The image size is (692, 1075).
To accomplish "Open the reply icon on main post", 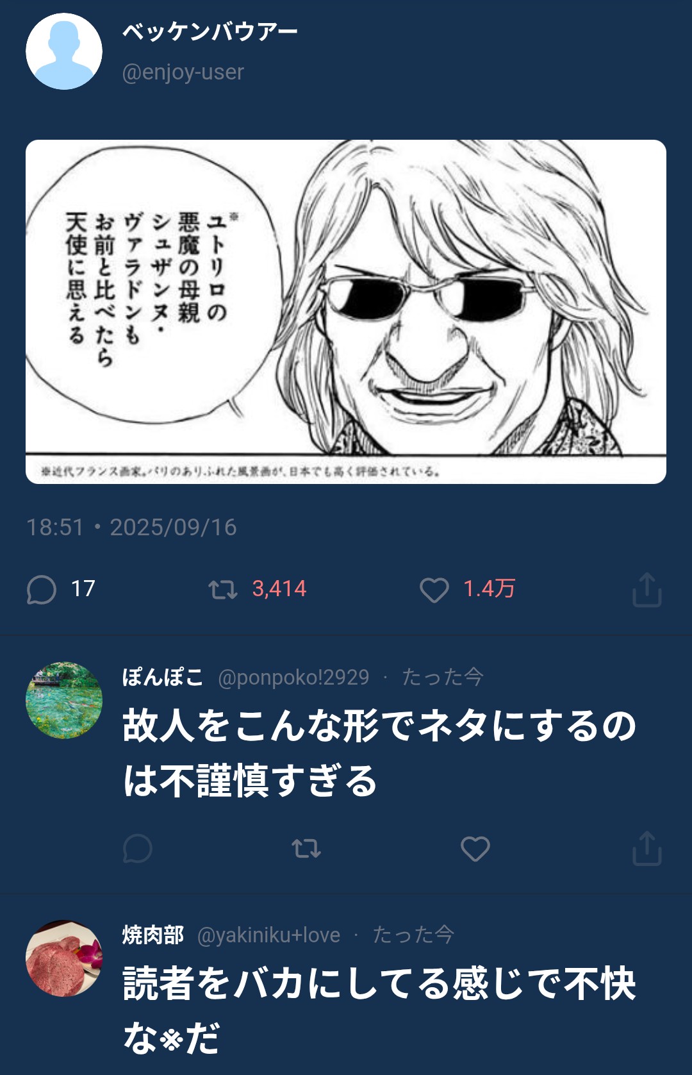I will pyautogui.click(x=42, y=590).
